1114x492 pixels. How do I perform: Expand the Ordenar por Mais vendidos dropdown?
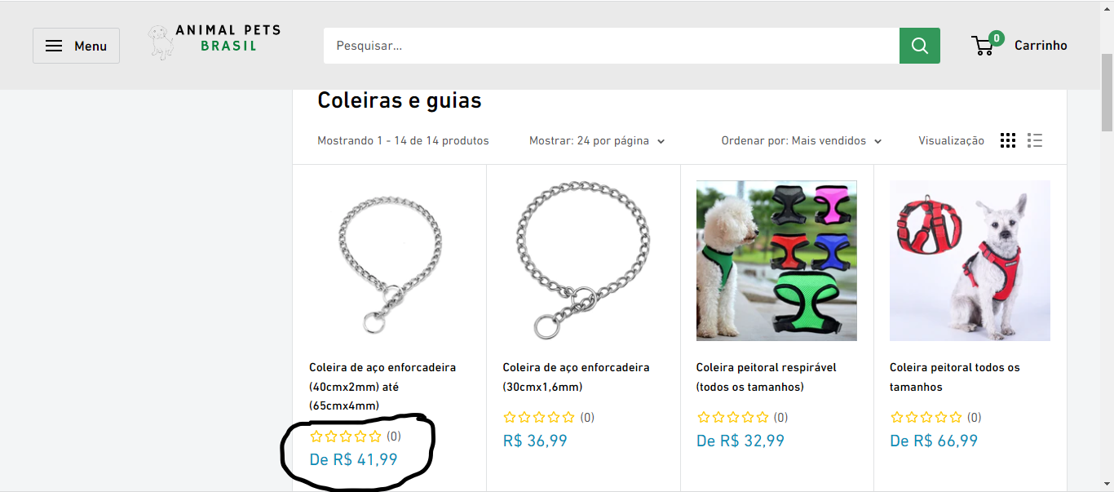[x=802, y=141]
